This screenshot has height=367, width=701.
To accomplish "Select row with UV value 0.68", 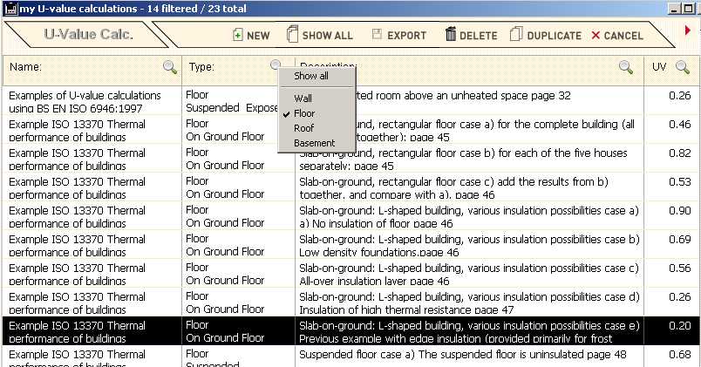I will click(x=350, y=357).
